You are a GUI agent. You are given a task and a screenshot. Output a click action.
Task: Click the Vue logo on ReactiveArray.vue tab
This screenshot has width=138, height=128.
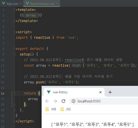[27, 3]
